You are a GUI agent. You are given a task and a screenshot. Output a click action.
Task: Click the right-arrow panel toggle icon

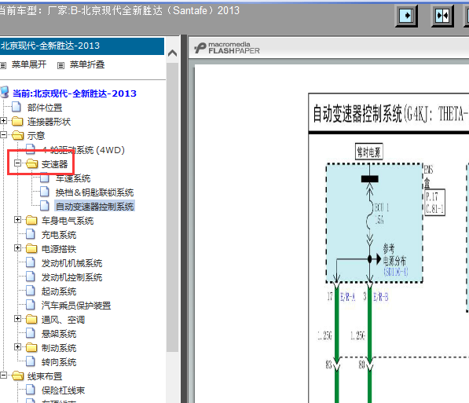[x=406, y=16]
